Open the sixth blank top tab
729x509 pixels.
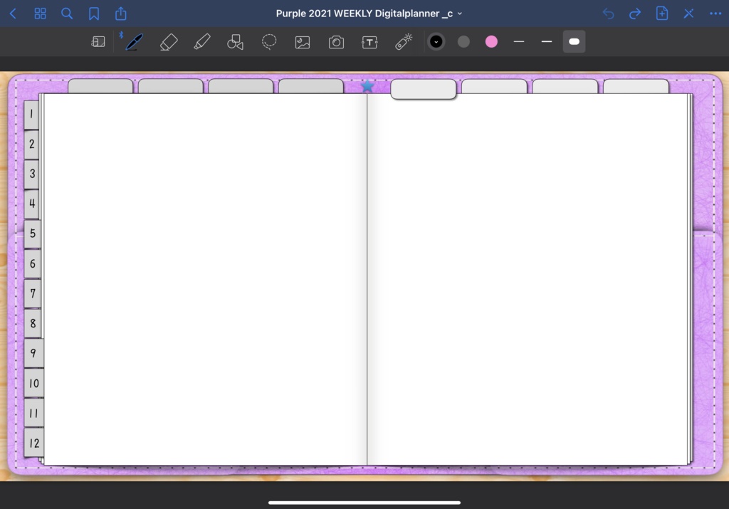pyautogui.click(x=494, y=86)
